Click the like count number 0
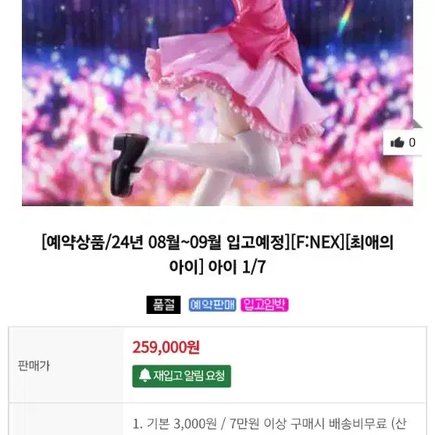 pos(412,143)
